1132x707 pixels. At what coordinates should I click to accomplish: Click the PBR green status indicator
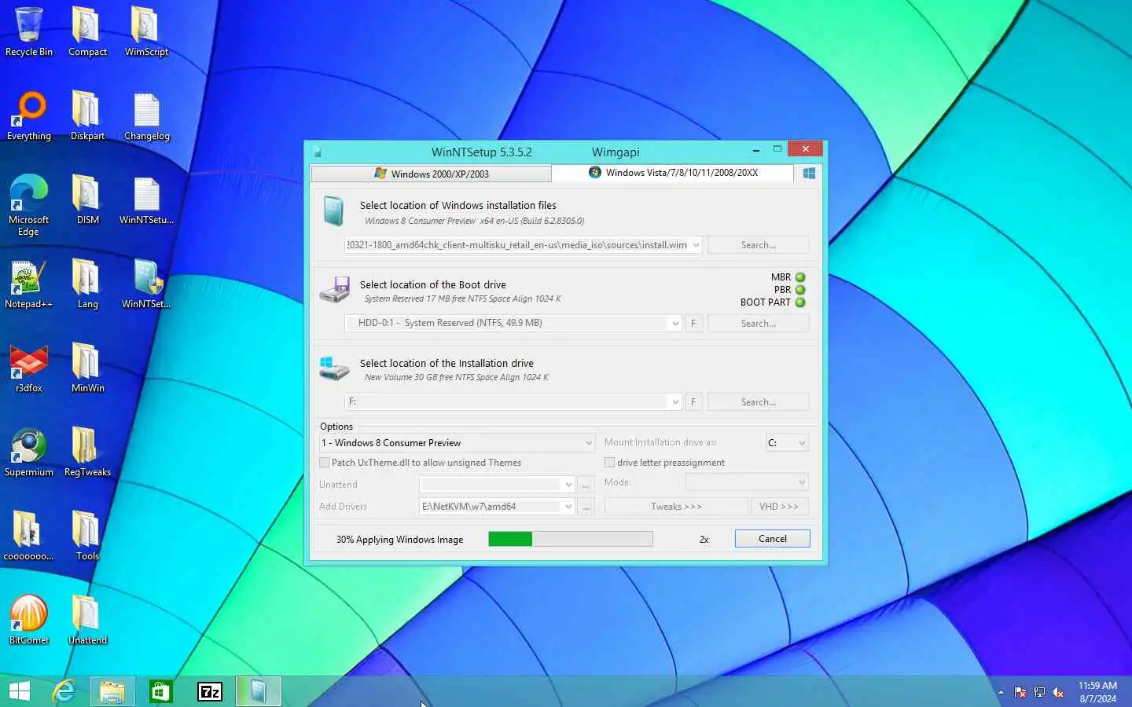800,290
